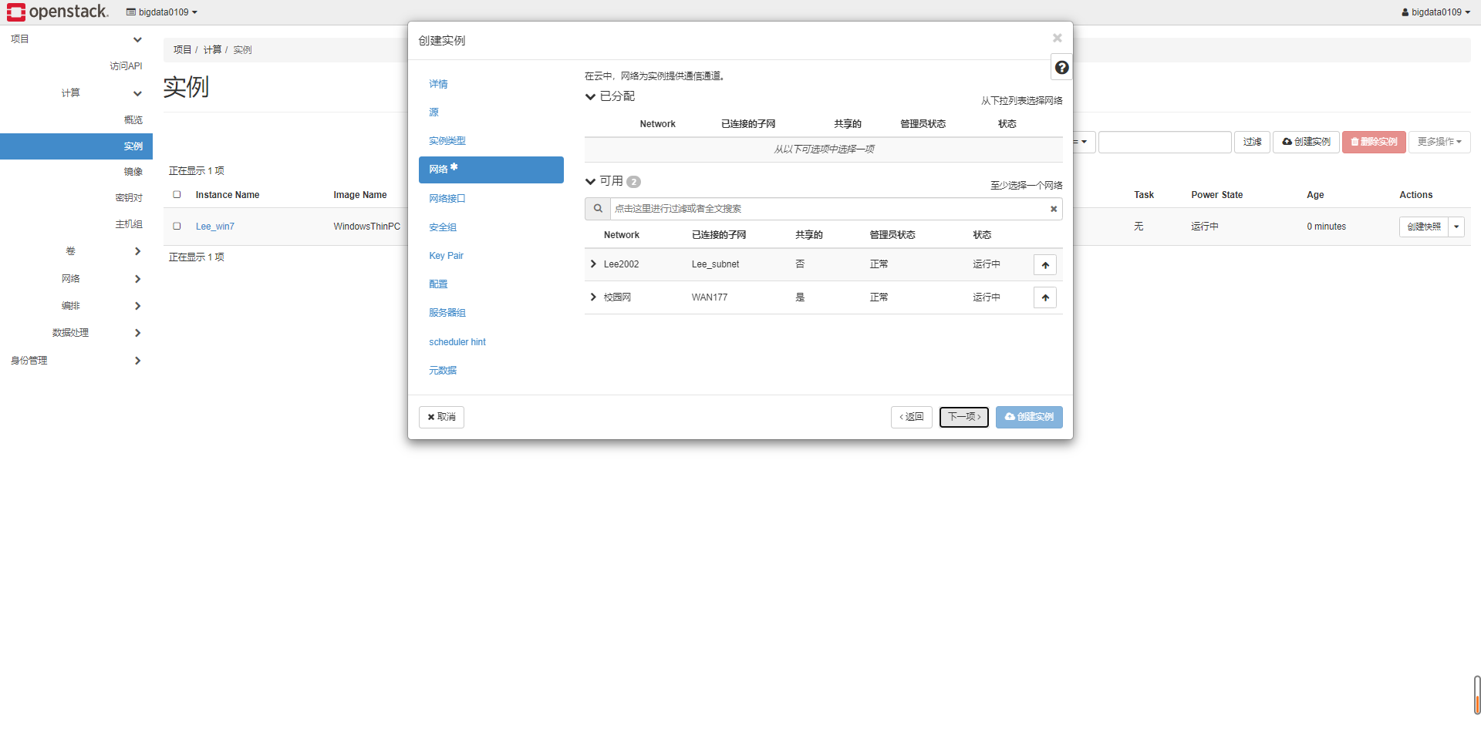The image size is (1481, 729).
Task: Allocate Lee2002 network with up arrow
Action: [x=1045, y=265]
